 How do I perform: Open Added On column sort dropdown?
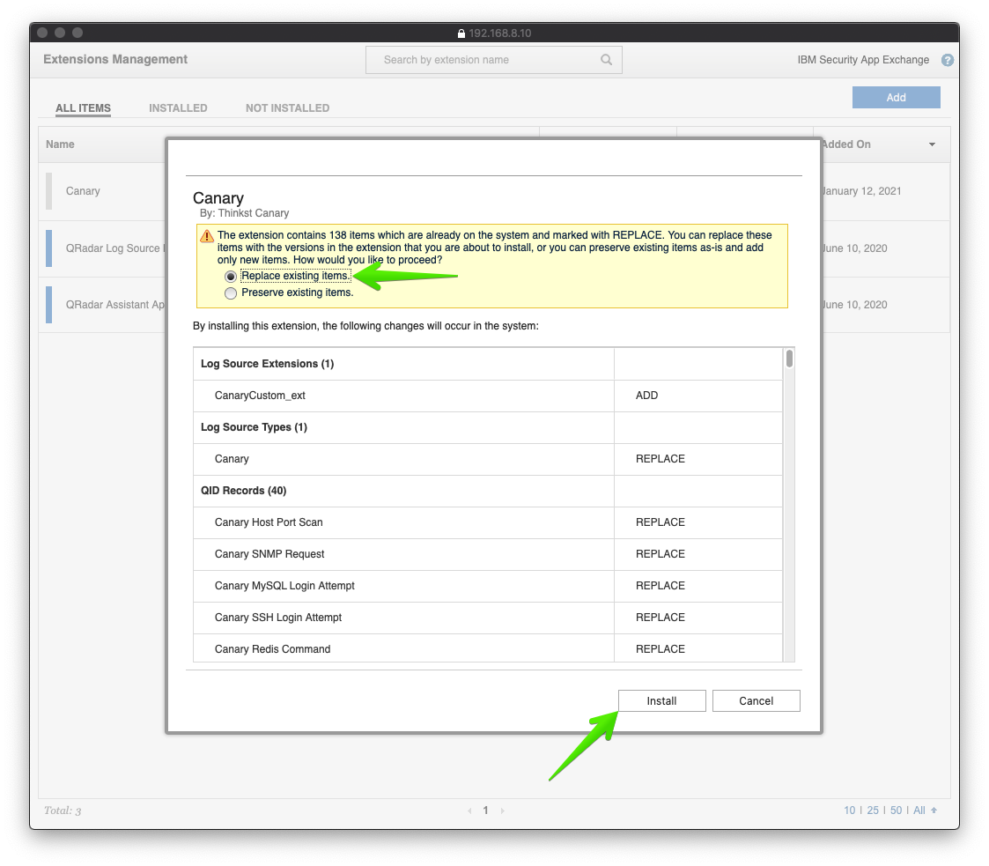pyautogui.click(x=932, y=144)
